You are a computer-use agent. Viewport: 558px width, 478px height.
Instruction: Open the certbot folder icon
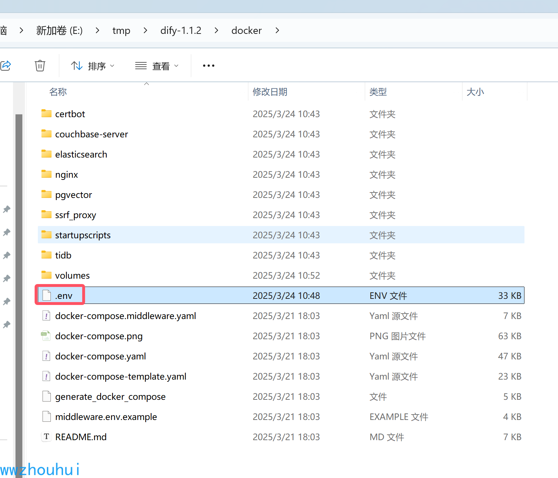pos(46,113)
